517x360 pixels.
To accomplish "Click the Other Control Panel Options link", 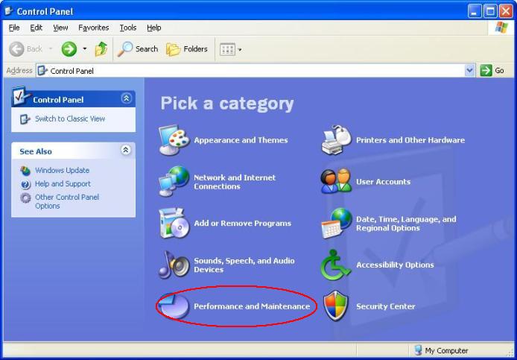I will tap(67, 201).
